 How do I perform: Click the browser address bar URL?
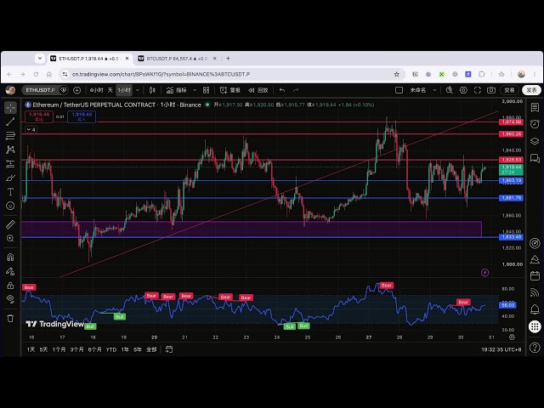click(161, 74)
